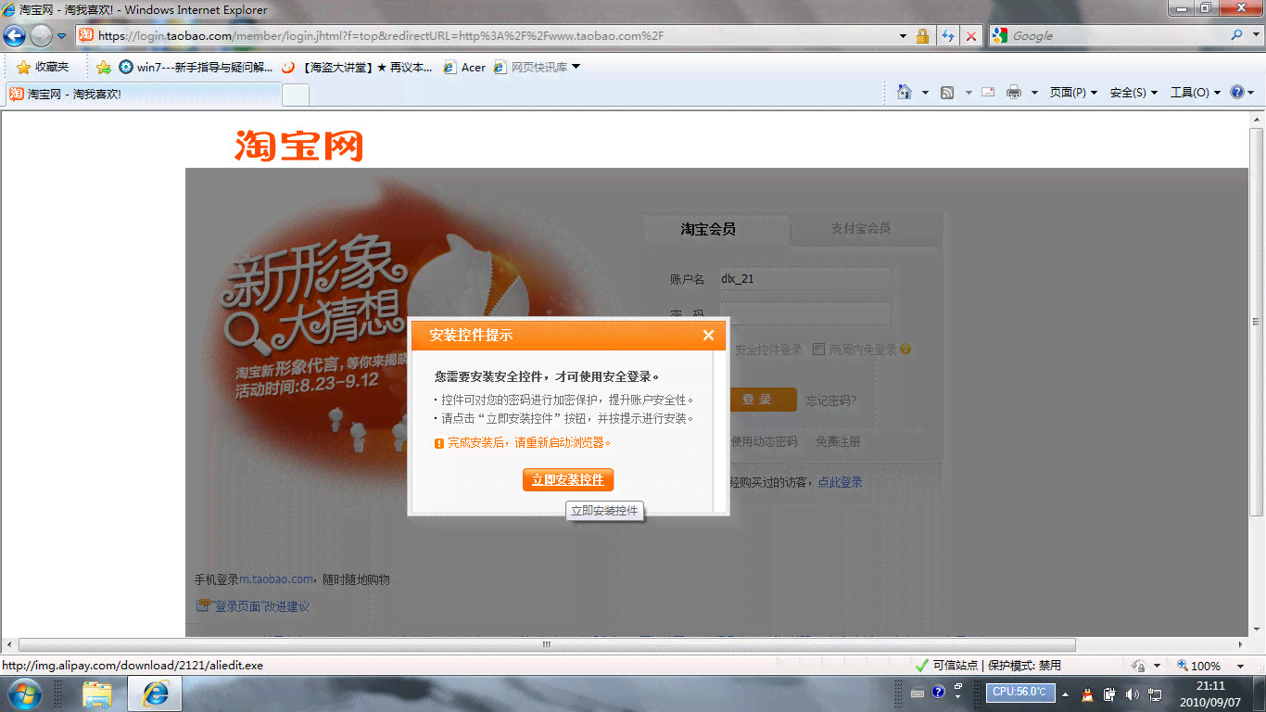Click the password input field
Screen dimensions: 1266x712
[x=804, y=313]
